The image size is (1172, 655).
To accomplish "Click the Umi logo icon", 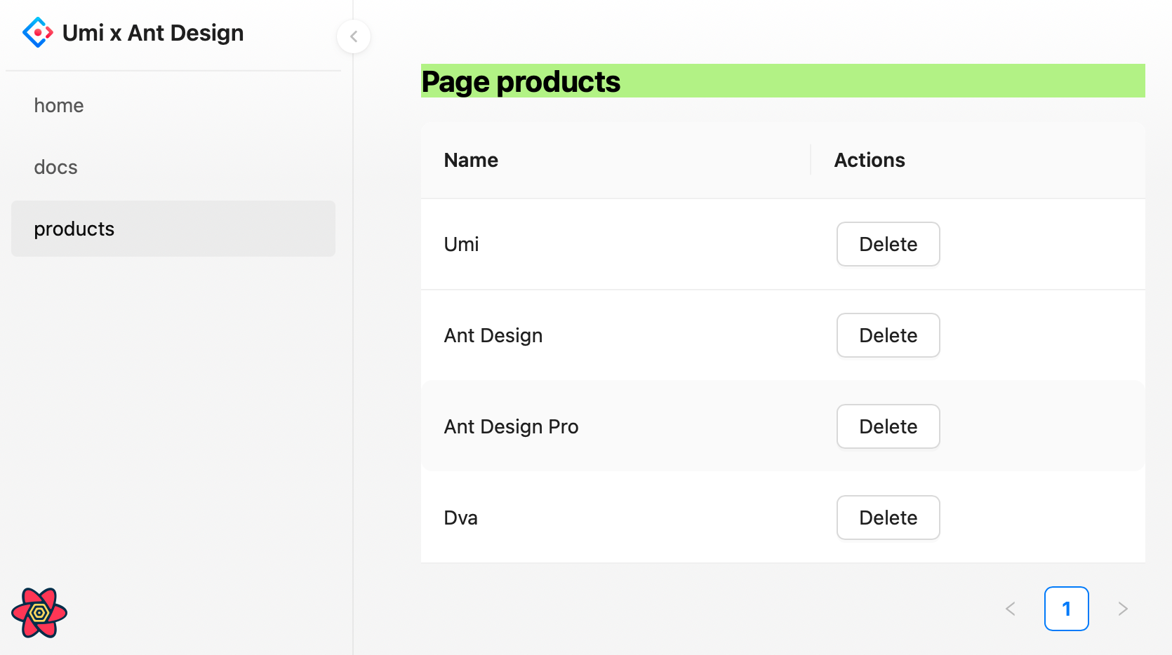I will click(x=38, y=32).
